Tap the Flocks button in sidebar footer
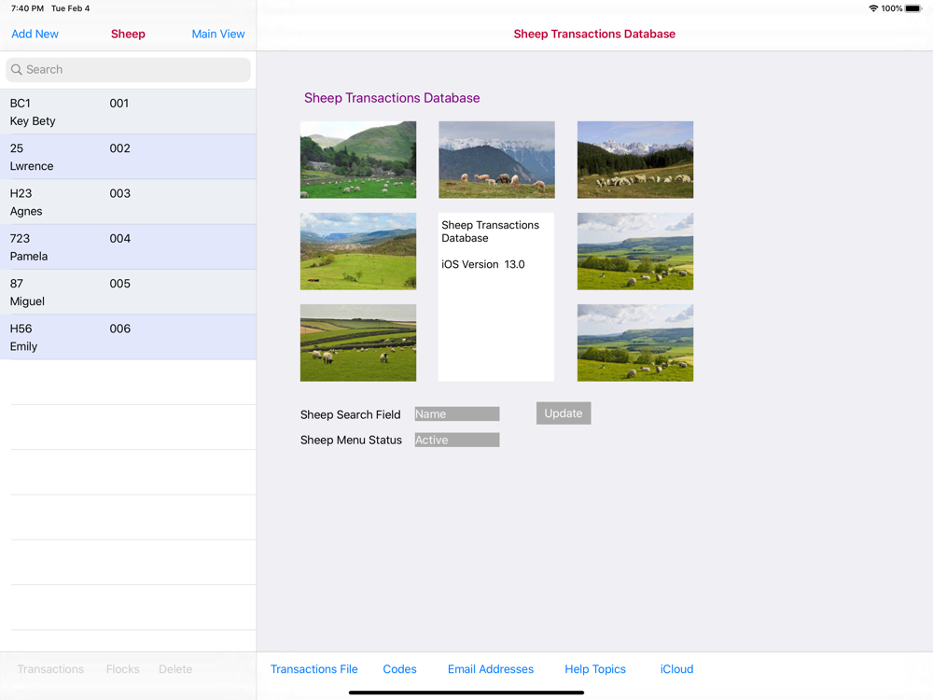Image resolution: width=933 pixels, height=700 pixels. [122, 669]
